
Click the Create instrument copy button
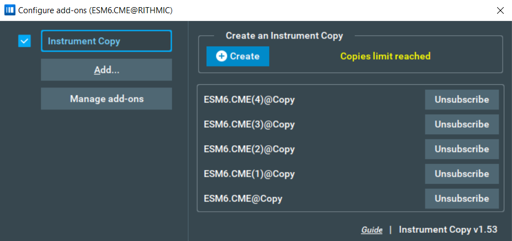(x=238, y=56)
